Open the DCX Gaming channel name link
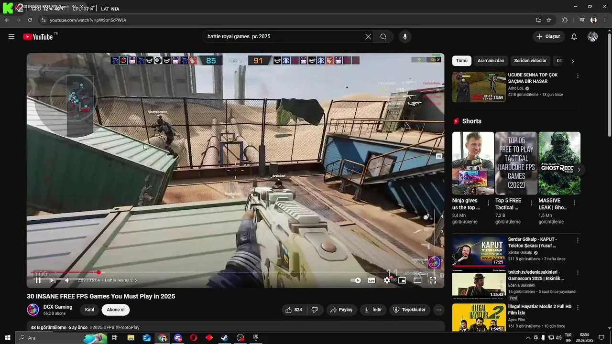 [58, 307]
